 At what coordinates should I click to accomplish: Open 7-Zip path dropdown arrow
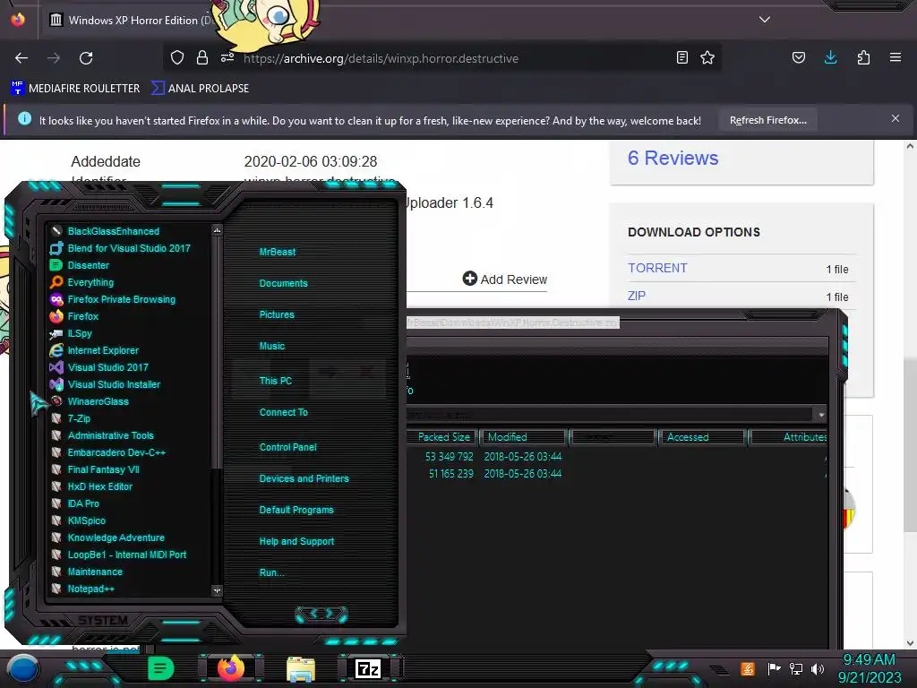coord(821,415)
